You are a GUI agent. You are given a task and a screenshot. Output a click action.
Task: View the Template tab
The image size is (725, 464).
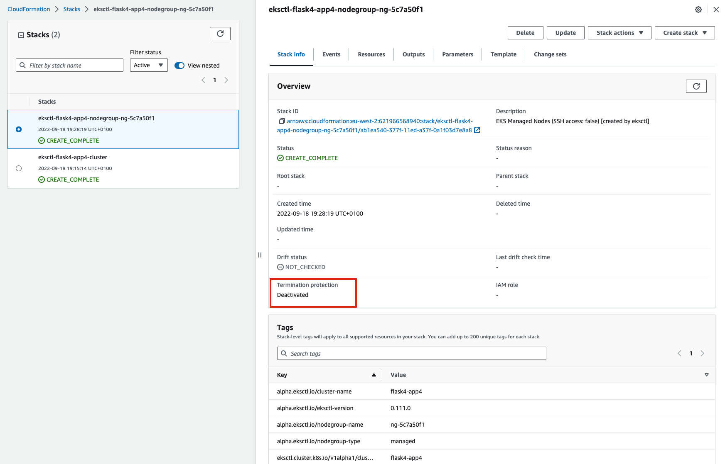point(504,54)
